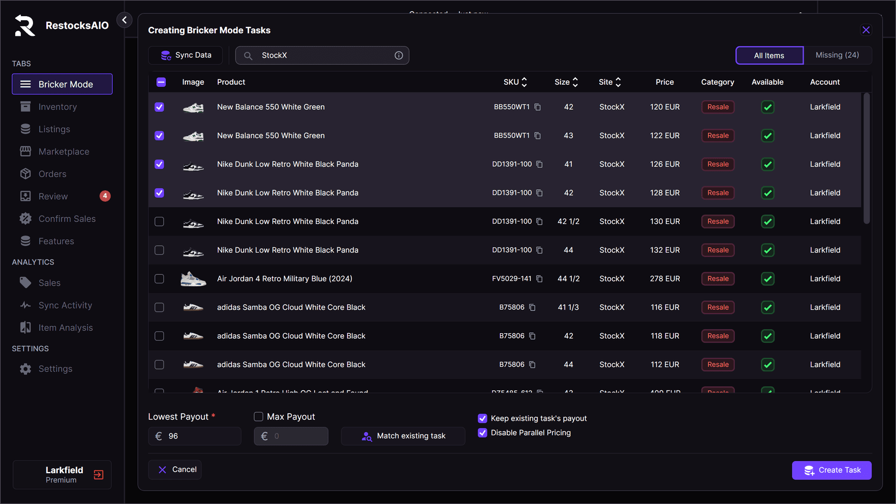Click the logout icon next to Larkfield Premium

[x=99, y=475]
